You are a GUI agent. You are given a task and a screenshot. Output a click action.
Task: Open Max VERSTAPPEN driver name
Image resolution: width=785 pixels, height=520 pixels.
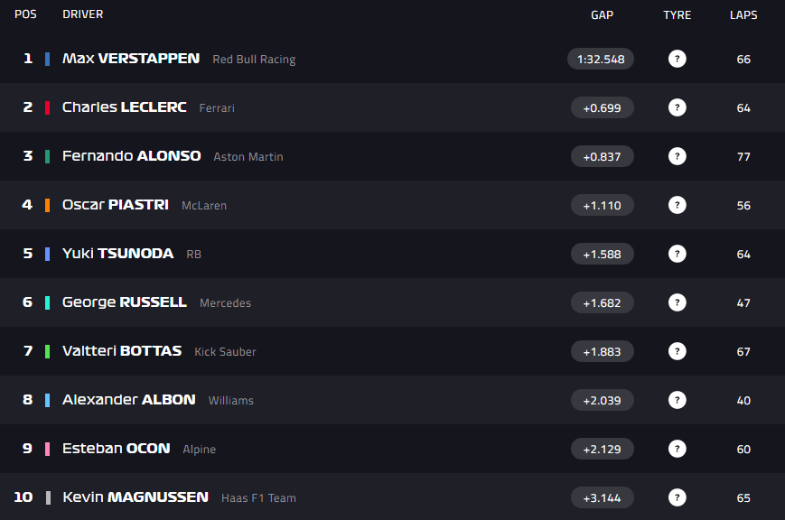(131, 59)
